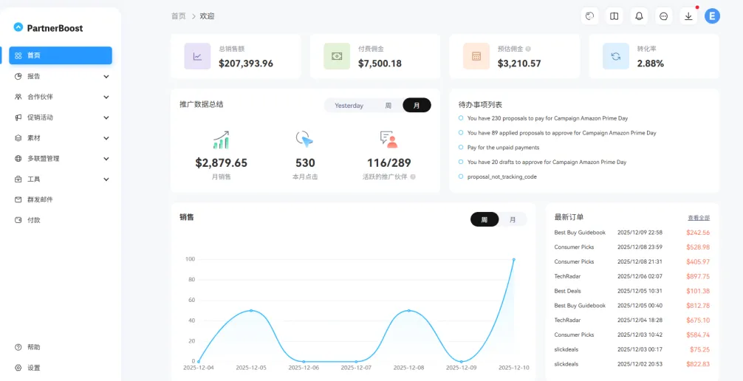Click the info icon beside 预估佣金
This screenshot has height=381, width=743.
(x=528, y=49)
